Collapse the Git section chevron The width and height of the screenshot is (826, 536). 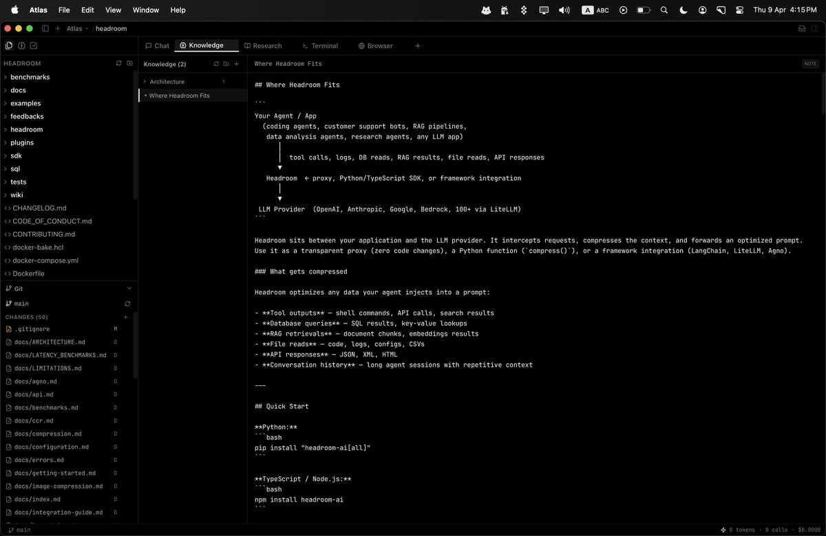129,289
